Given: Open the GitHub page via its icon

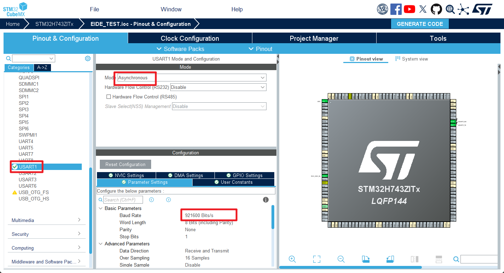Looking at the screenshot, I should pos(436,9).
